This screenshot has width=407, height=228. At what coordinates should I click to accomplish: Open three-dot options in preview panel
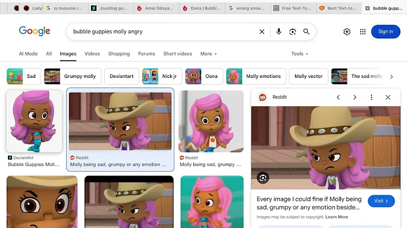pos(371,97)
